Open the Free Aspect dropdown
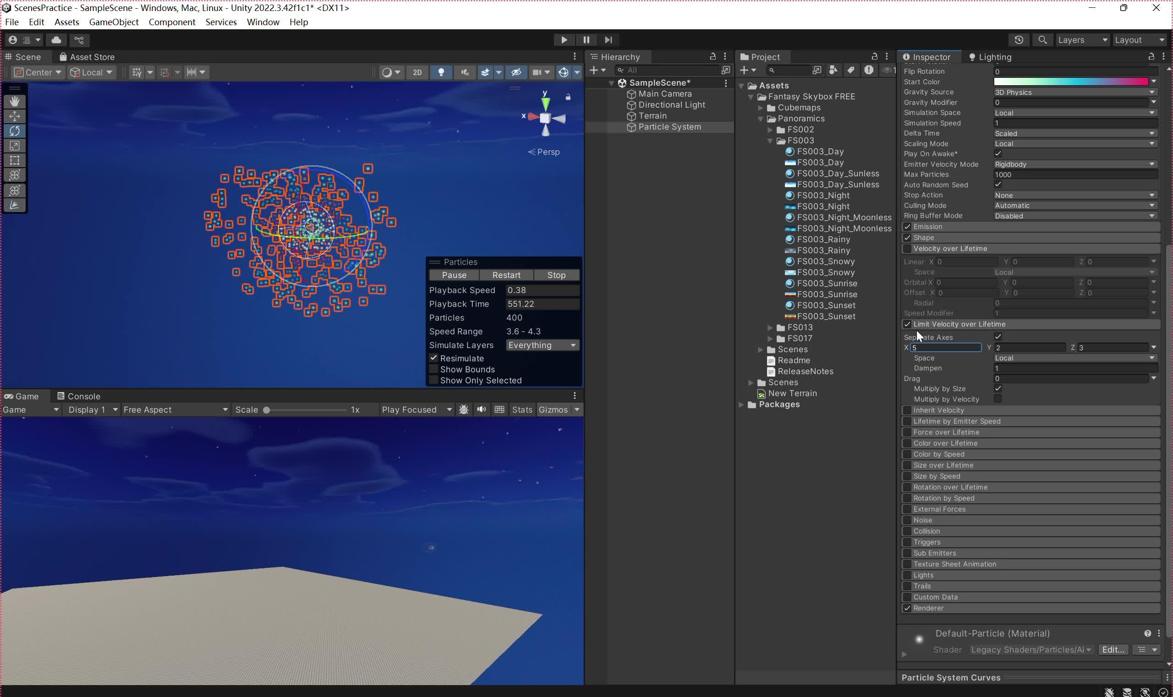The width and height of the screenshot is (1173, 697). (175, 409)
